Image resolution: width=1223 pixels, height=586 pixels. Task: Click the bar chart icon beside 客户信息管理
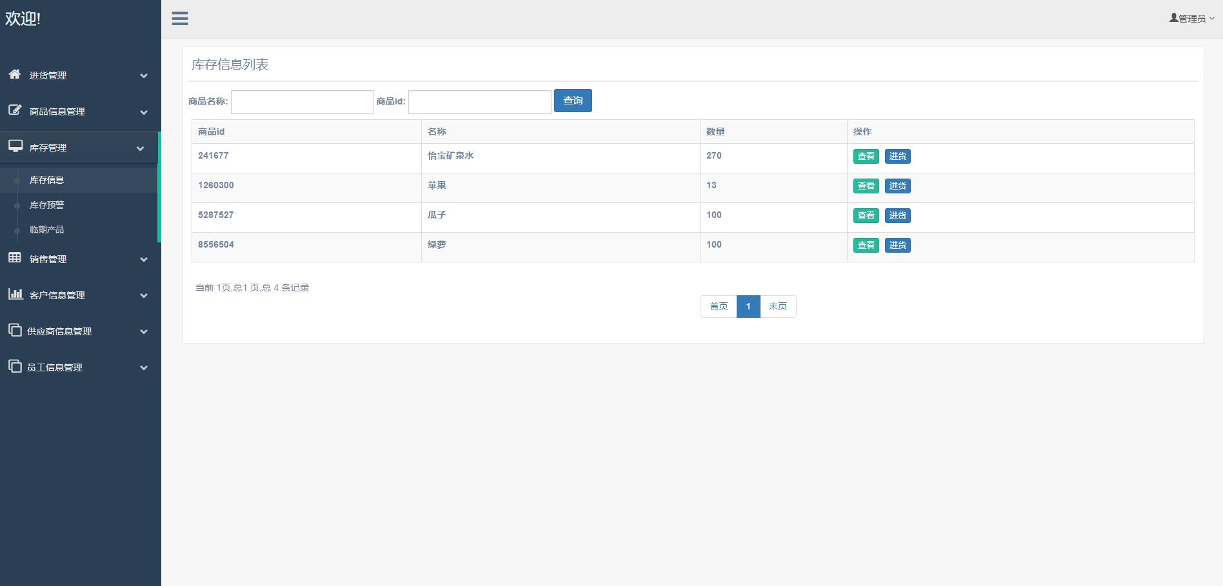pyautogui.click(x=15, y=294)
